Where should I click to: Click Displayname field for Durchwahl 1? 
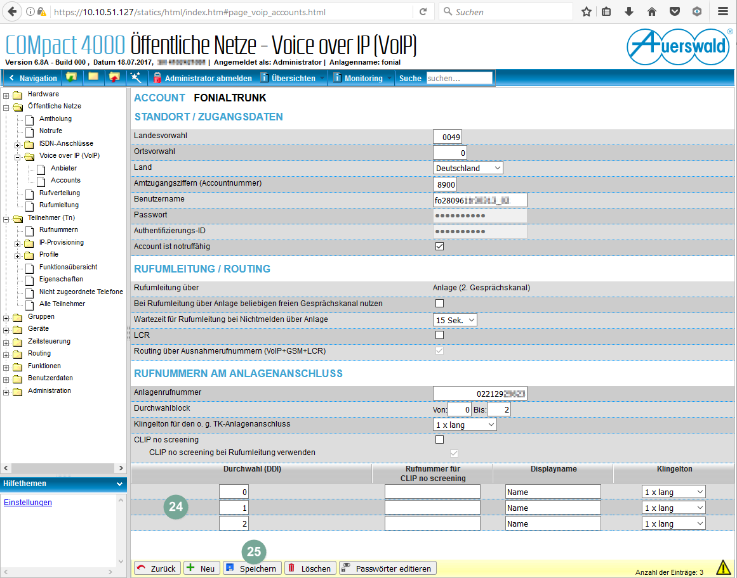coord(553,508)
